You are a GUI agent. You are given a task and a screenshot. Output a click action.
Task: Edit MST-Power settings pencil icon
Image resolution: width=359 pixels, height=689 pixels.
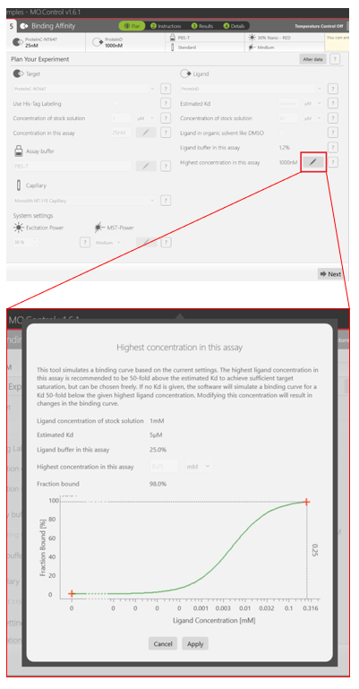[146, 242]
